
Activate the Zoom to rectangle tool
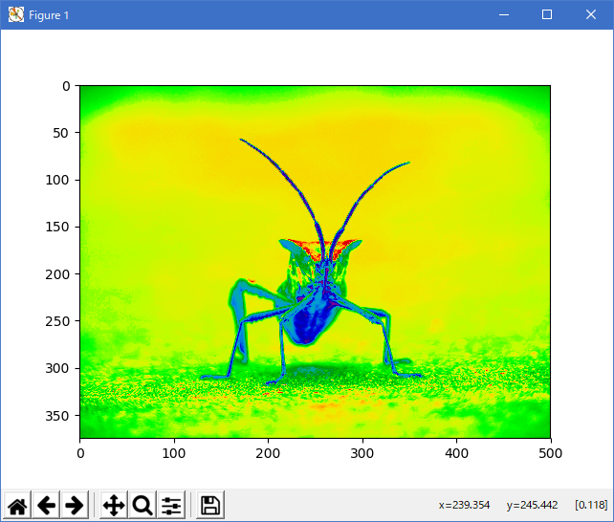[x=143, y=505]
